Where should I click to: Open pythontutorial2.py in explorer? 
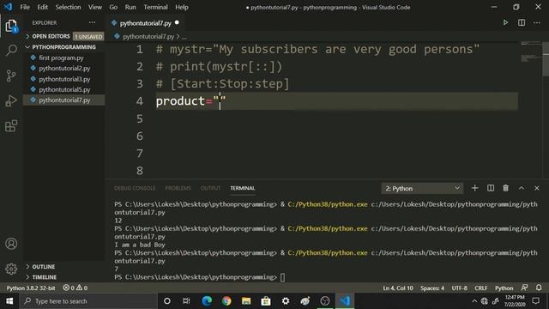pyautogui.click(x=64, y=69)
